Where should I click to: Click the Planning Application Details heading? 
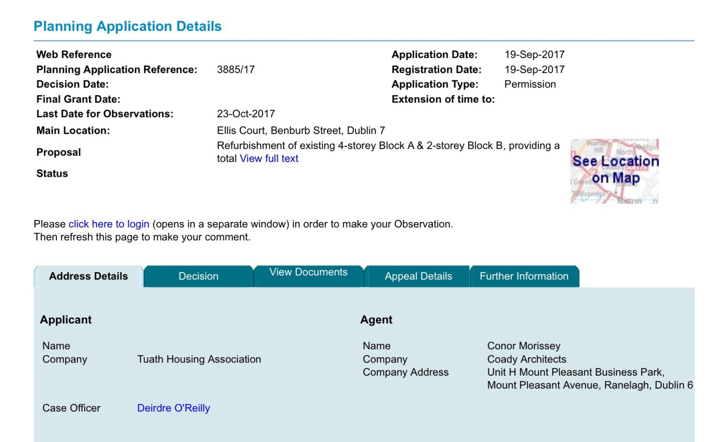click(x=127, y=26)
